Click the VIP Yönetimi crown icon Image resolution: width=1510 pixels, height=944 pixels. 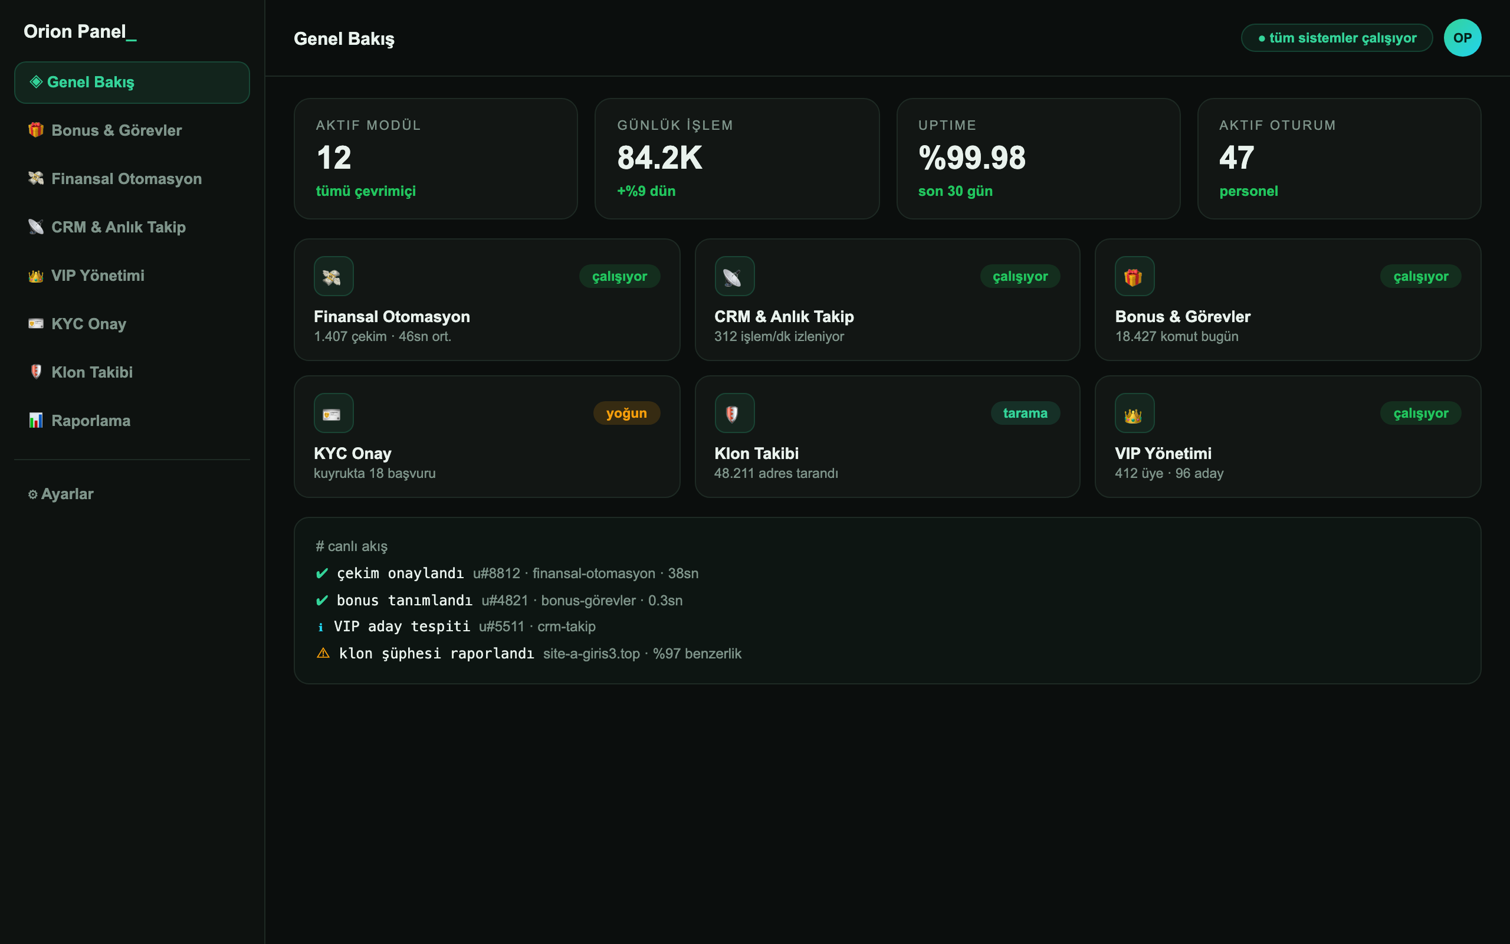pos(1134,412)
